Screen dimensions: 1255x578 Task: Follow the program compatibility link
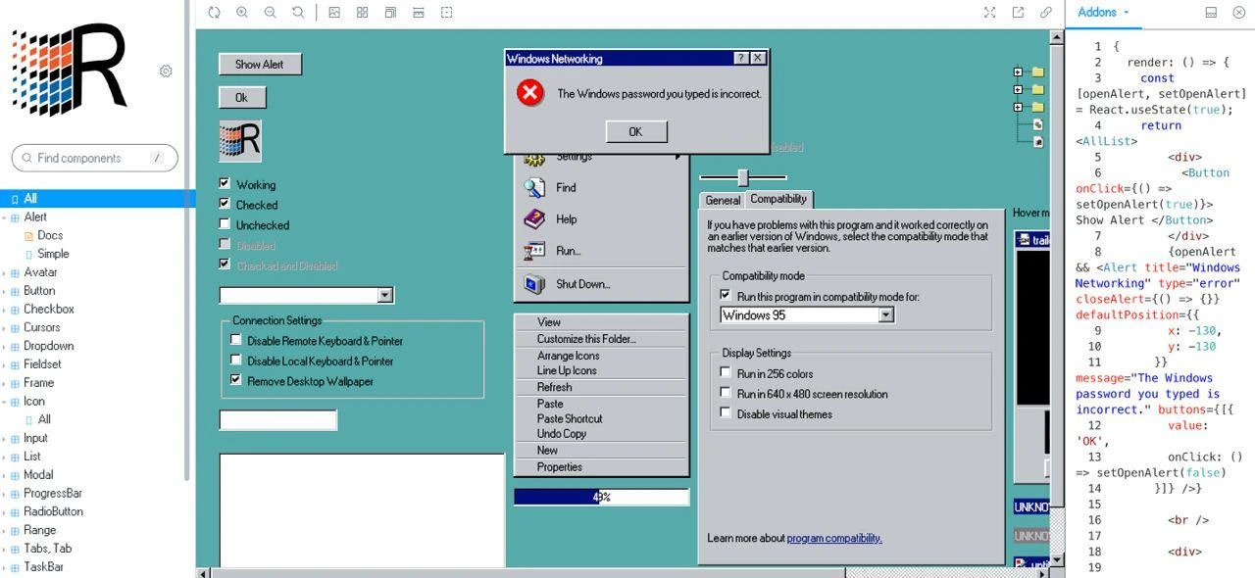pos(833,538)
